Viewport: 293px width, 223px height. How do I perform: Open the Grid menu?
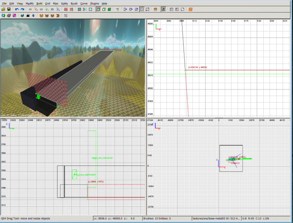point(47,3)
